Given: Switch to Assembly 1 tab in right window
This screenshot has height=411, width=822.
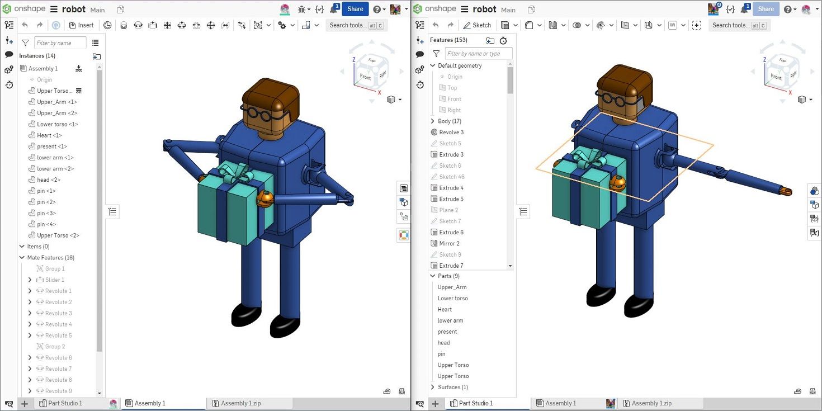Looking at the screenshot, I should point(560,403).
